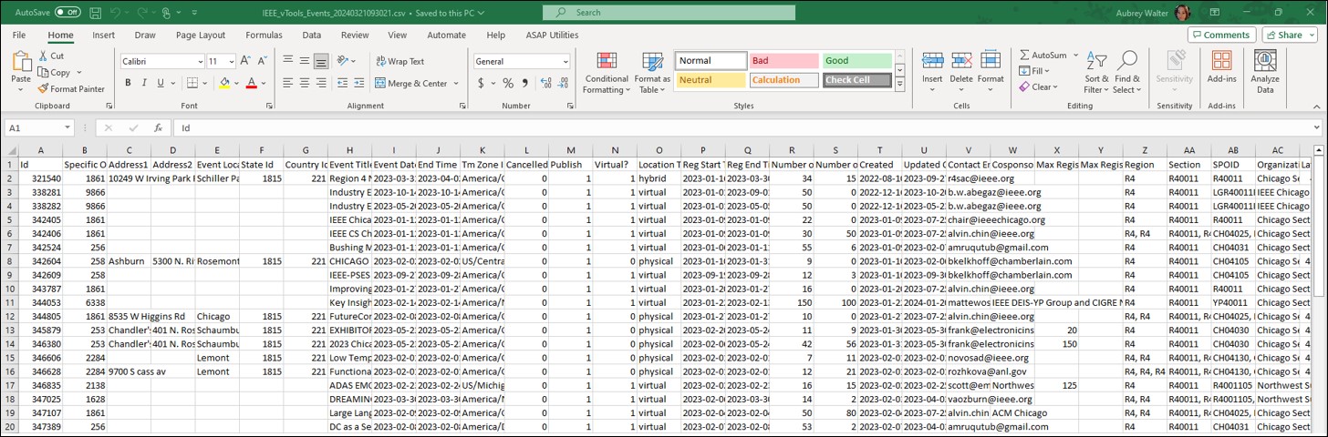Click the AutoSum sigma icon

1024,56
